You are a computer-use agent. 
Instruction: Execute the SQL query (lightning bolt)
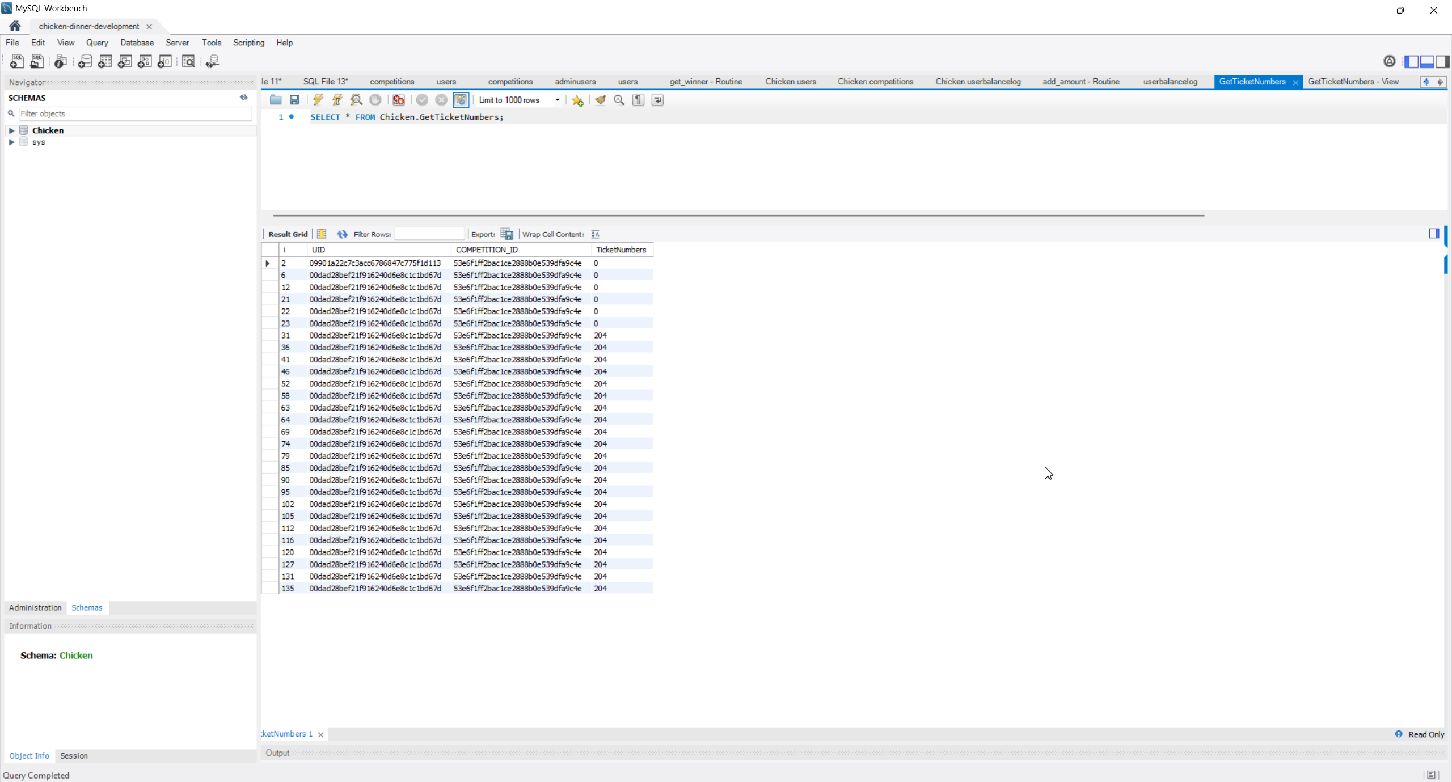click(x=318, y=100)
